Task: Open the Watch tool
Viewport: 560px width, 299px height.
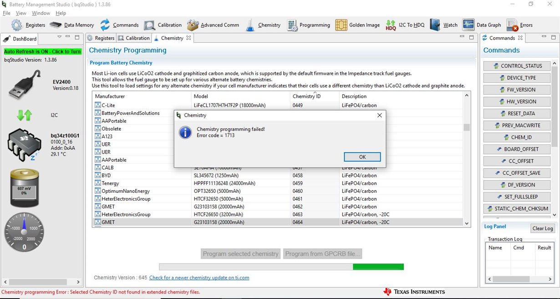Action: [x=443, y=25]
